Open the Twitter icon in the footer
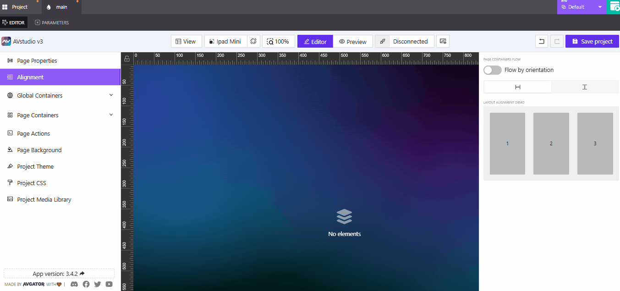Image resolution: width=620 pixels, height=291 pixels. (x=98, y=284)
